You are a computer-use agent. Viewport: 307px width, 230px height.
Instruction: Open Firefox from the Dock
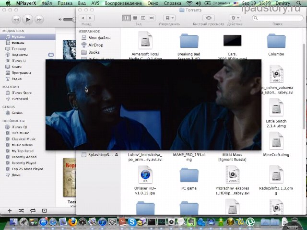point(72,222)
